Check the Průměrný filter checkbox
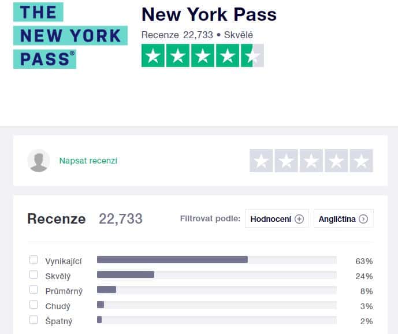 coord(34,290)
